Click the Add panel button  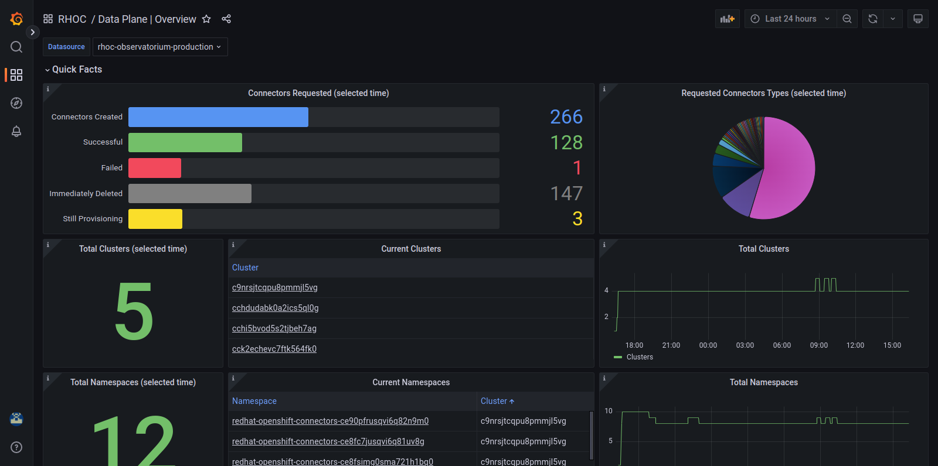pos(727,19)
